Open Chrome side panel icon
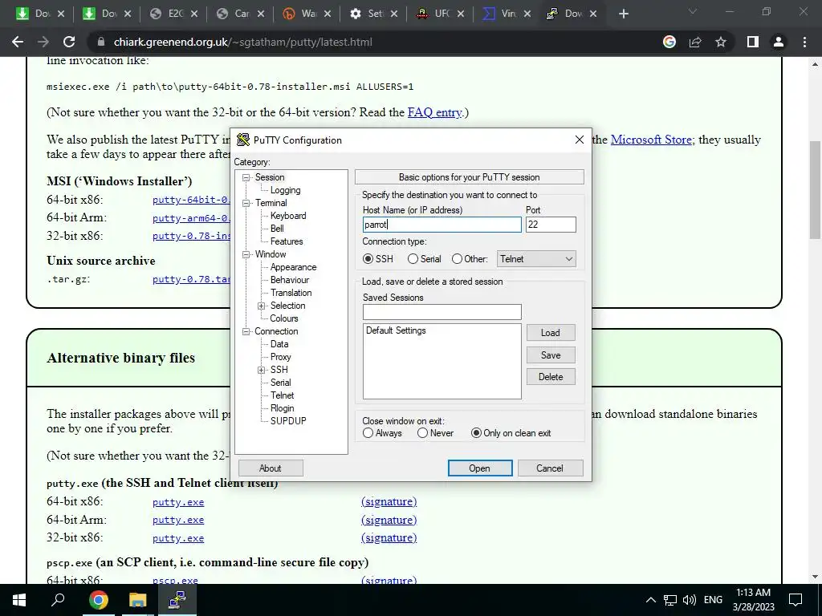 point(753,42)
